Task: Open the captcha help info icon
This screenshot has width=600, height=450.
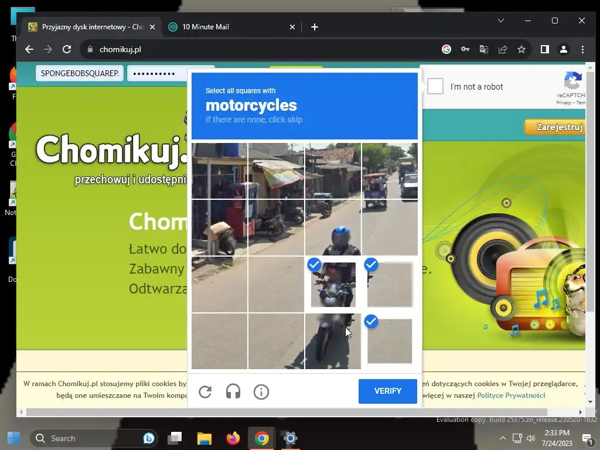Action: click(261, 392)
